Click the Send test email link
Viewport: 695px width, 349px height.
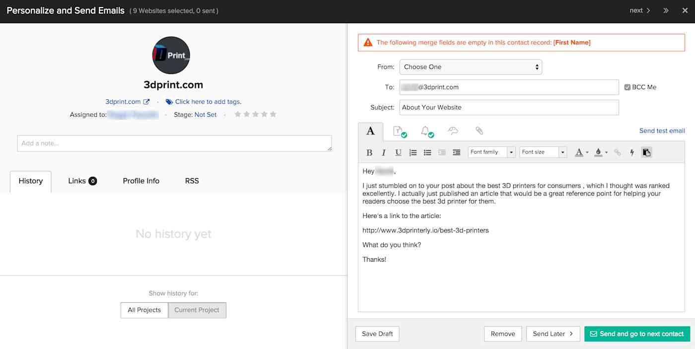(662, 131)
